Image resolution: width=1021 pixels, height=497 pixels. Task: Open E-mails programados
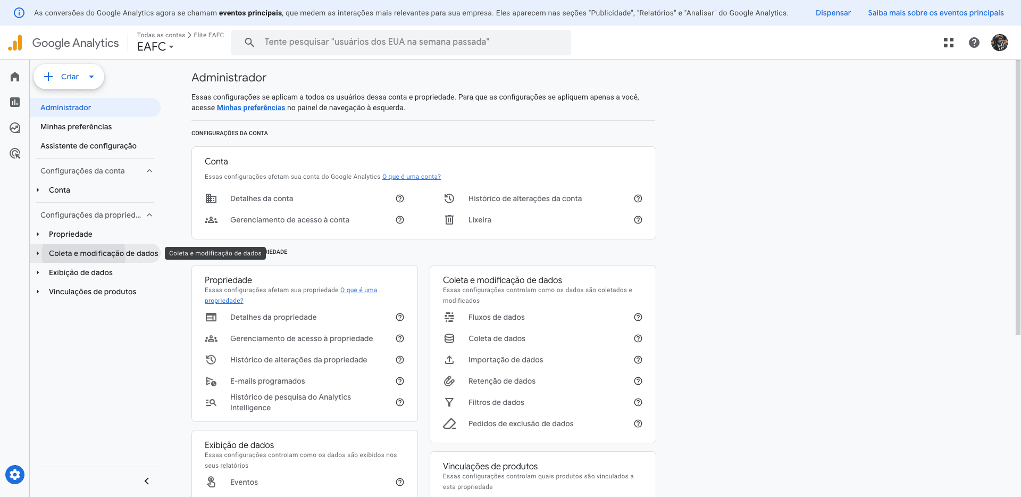pos(267,381)
